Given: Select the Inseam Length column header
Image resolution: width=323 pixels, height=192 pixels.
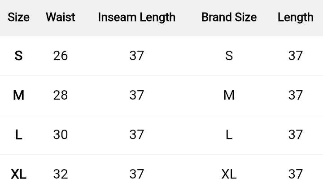Looking at the screenshot, I should click(136, 17).
